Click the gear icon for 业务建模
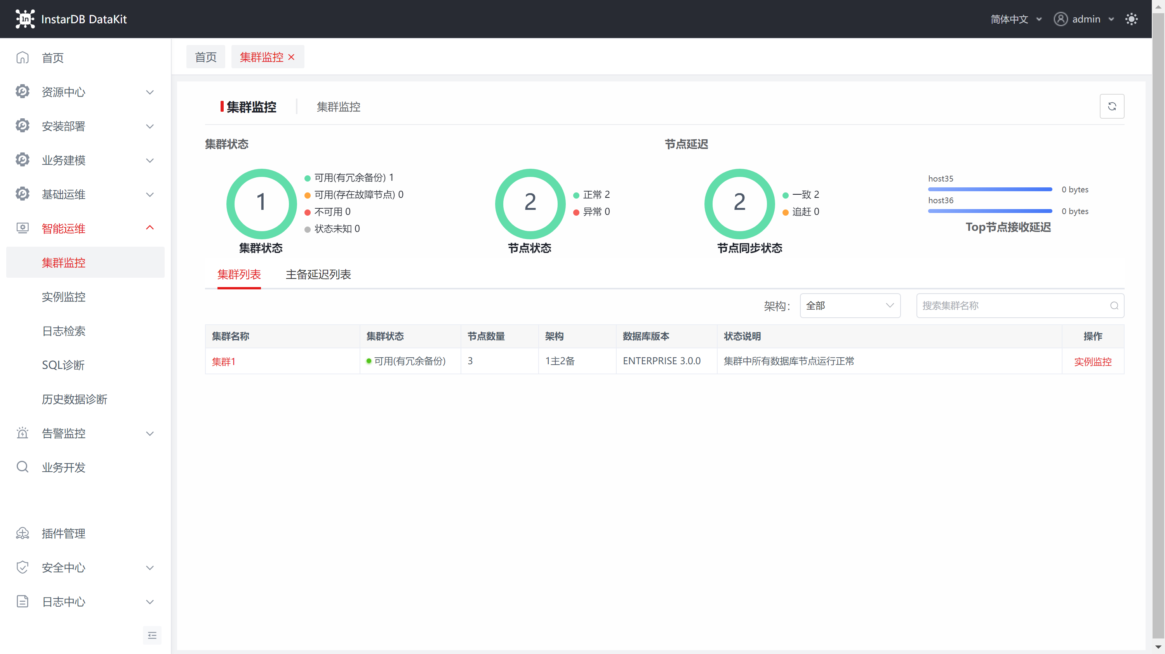 coord(22,160)
